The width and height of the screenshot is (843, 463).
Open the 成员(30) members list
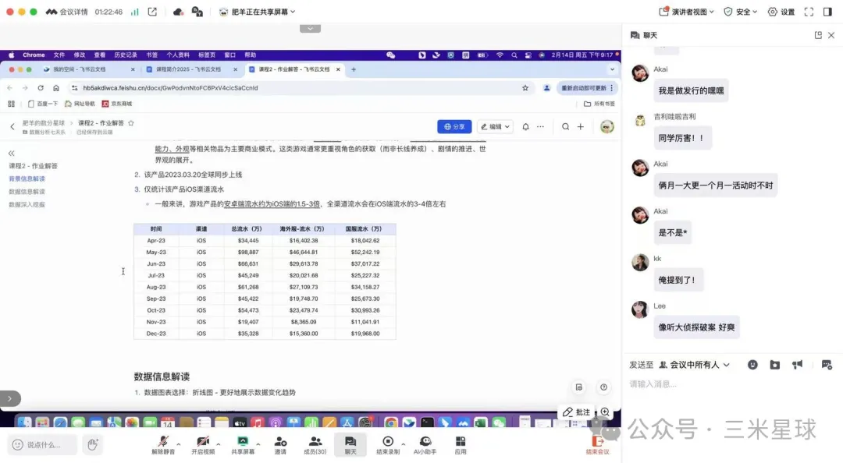coord(315,444)
